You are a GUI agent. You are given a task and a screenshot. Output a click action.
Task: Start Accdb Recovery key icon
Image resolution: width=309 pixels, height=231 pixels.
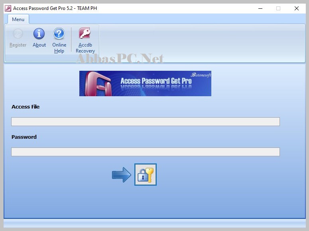point(85,33)
